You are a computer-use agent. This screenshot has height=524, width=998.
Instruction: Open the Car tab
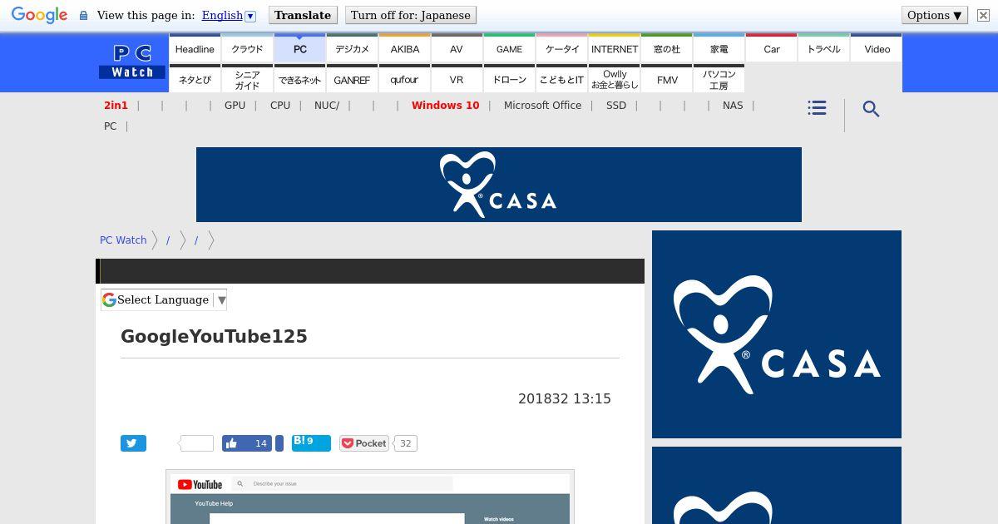point(772,48)
